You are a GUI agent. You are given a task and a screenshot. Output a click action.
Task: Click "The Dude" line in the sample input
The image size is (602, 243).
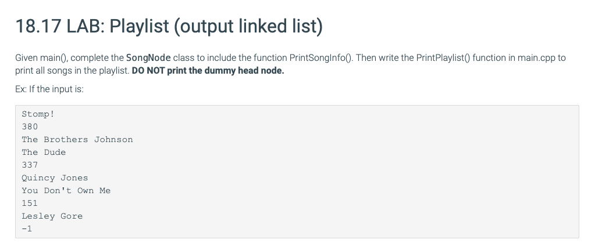click(x=44, y=153)
